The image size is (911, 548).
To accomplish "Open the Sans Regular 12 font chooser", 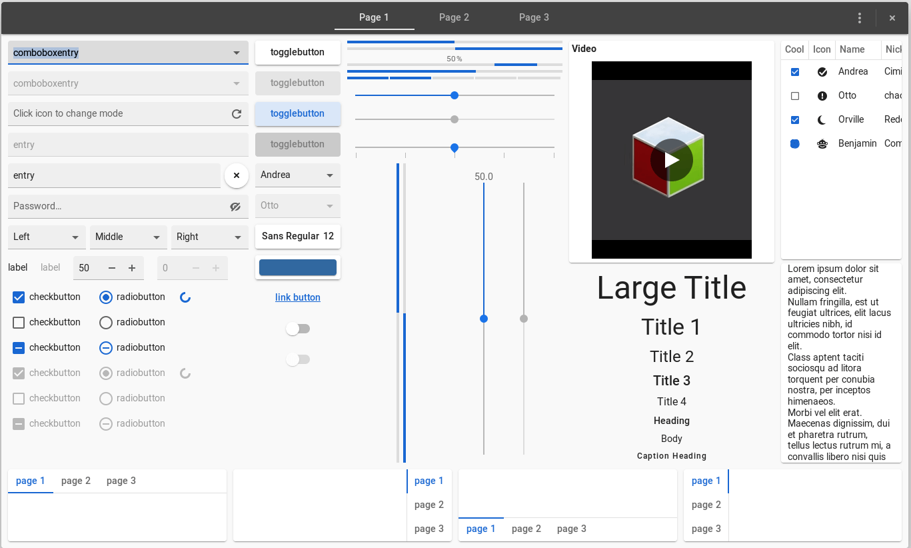I will coord(297,236).
